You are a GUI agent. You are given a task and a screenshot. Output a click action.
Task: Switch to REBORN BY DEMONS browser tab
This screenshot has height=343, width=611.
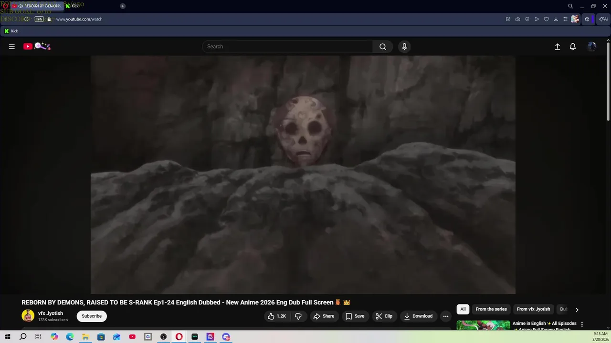pos(39,6)
